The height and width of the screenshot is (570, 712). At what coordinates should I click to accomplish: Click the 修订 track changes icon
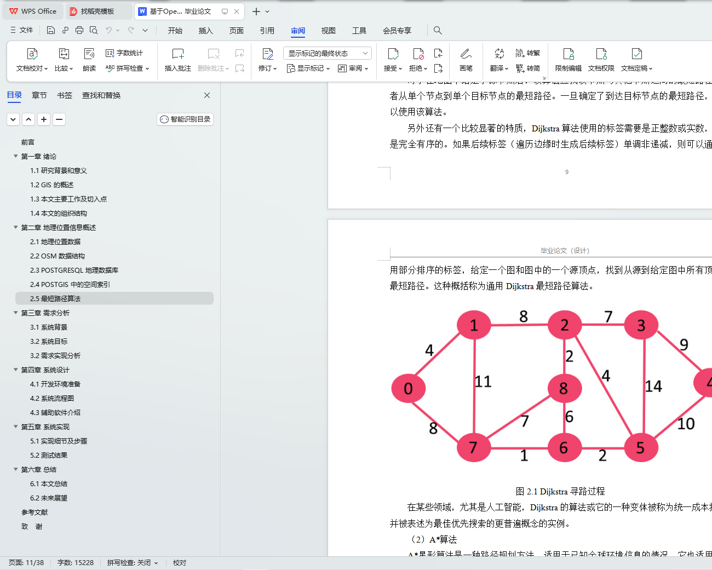267,54
